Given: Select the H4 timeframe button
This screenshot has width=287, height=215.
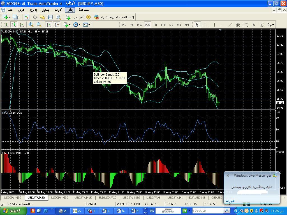Looking at the screenshot, I should click(x=163, y=25).
